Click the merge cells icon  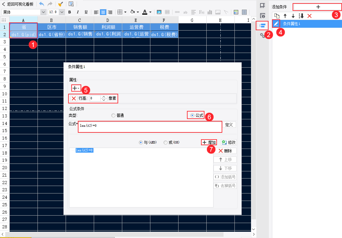(x=159, y=12)
